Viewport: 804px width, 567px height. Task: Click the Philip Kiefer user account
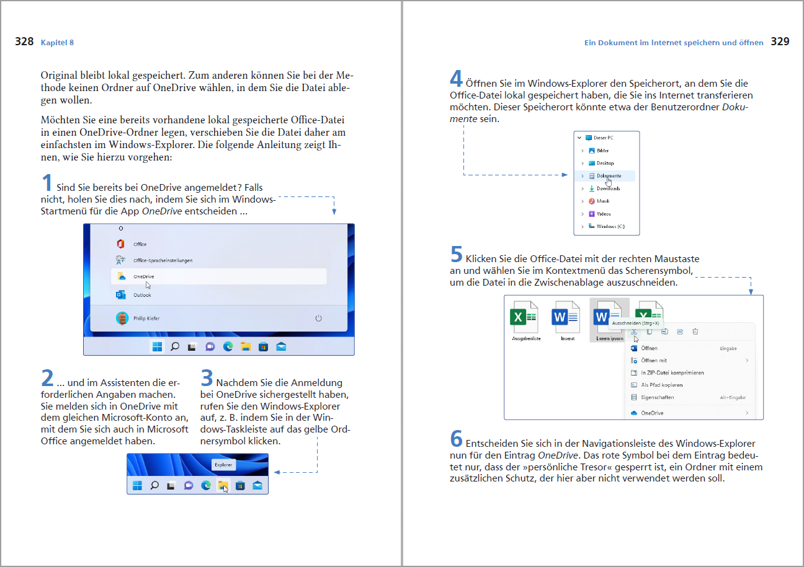pos(146,318)
